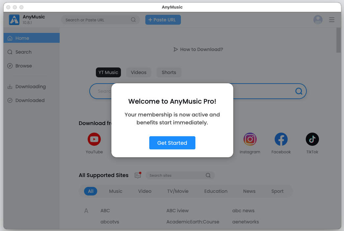Click the Downloaded checkmark icon
This screenshot has height=231, width=344.
click(10, 100)
